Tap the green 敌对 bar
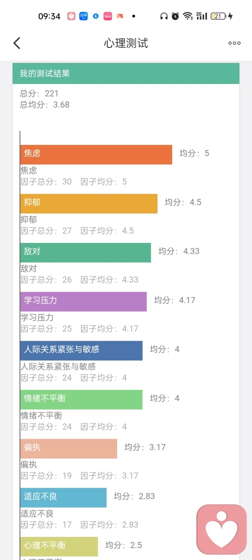Screen dimensions: 252x560 (x=86, y=252)
